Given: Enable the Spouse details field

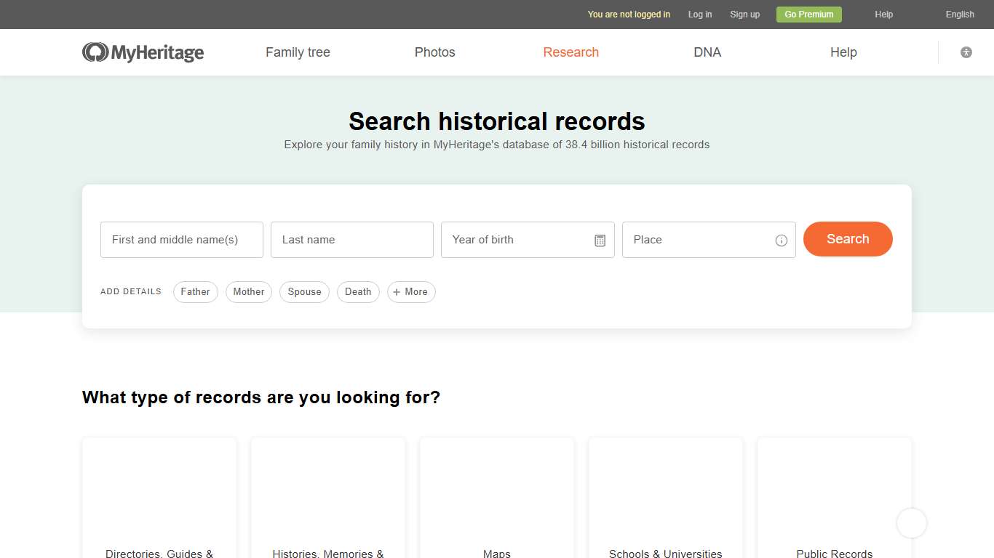Looking at the screenshot, I should 304,291.
